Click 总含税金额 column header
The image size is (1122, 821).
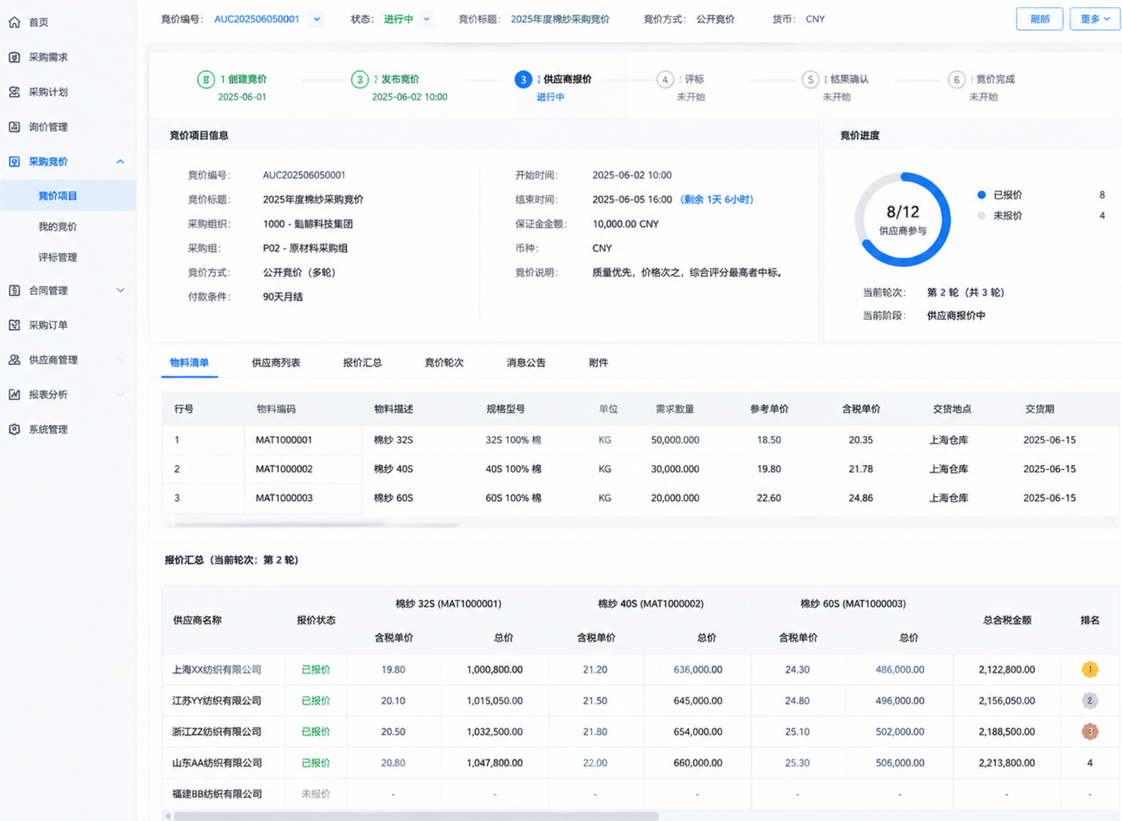1007,620
